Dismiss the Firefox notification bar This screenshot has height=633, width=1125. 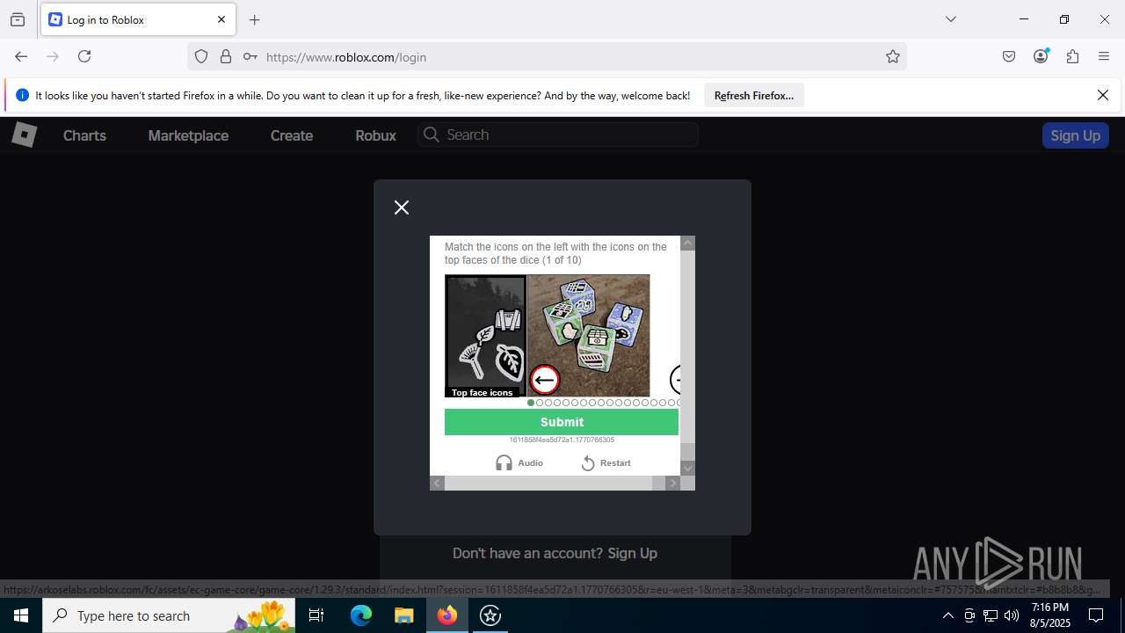pos(1103,95)
